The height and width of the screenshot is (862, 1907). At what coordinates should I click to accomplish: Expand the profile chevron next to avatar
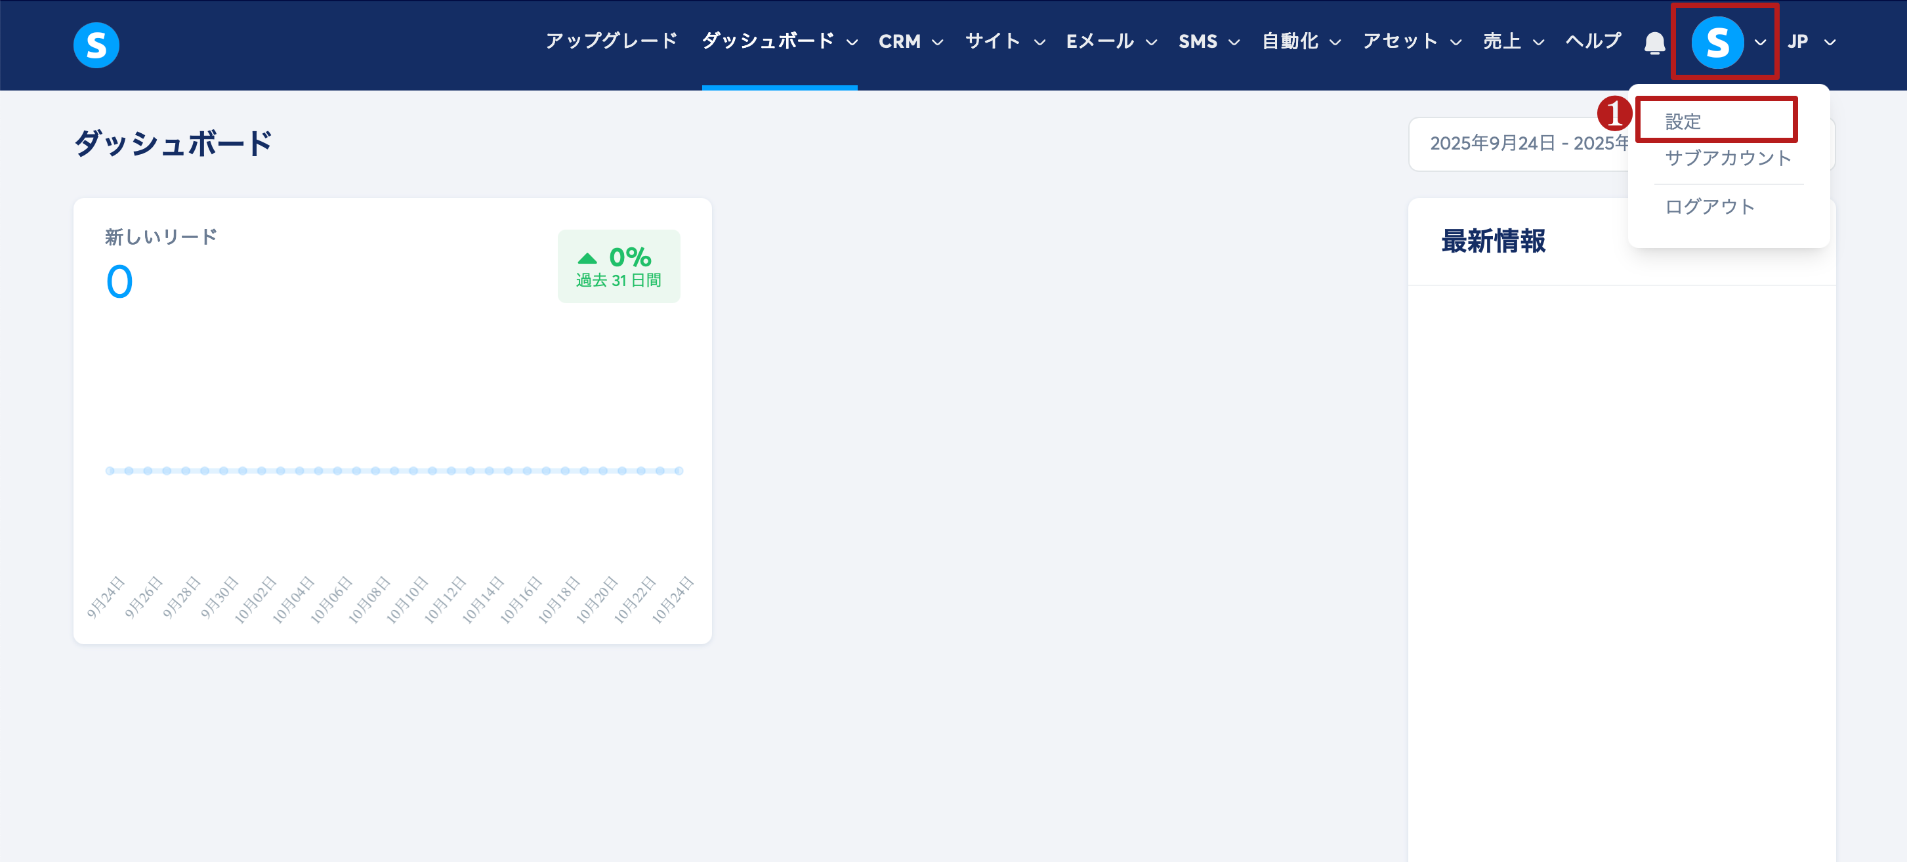point(1761,43)
